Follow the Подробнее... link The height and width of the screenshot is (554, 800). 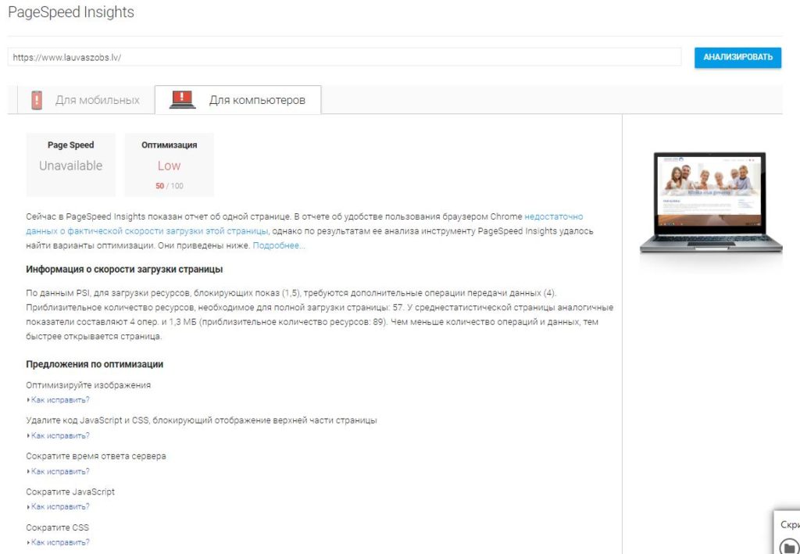[279, 245]
